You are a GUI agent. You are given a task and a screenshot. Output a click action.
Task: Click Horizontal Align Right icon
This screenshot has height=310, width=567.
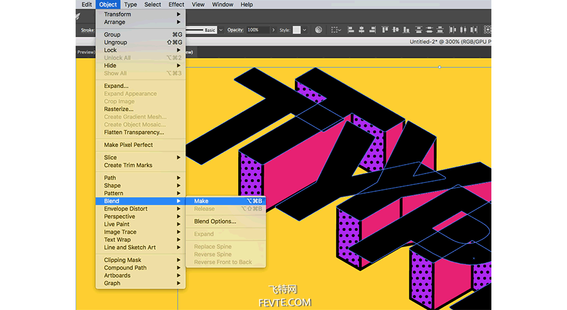[372, 30]
